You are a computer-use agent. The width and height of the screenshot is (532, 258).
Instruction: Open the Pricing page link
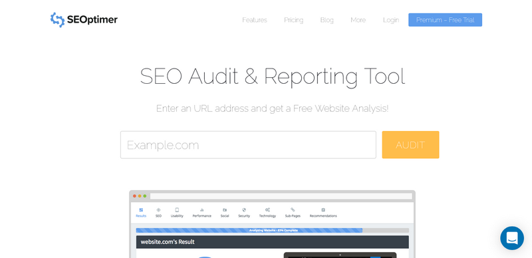pos(293,20)
